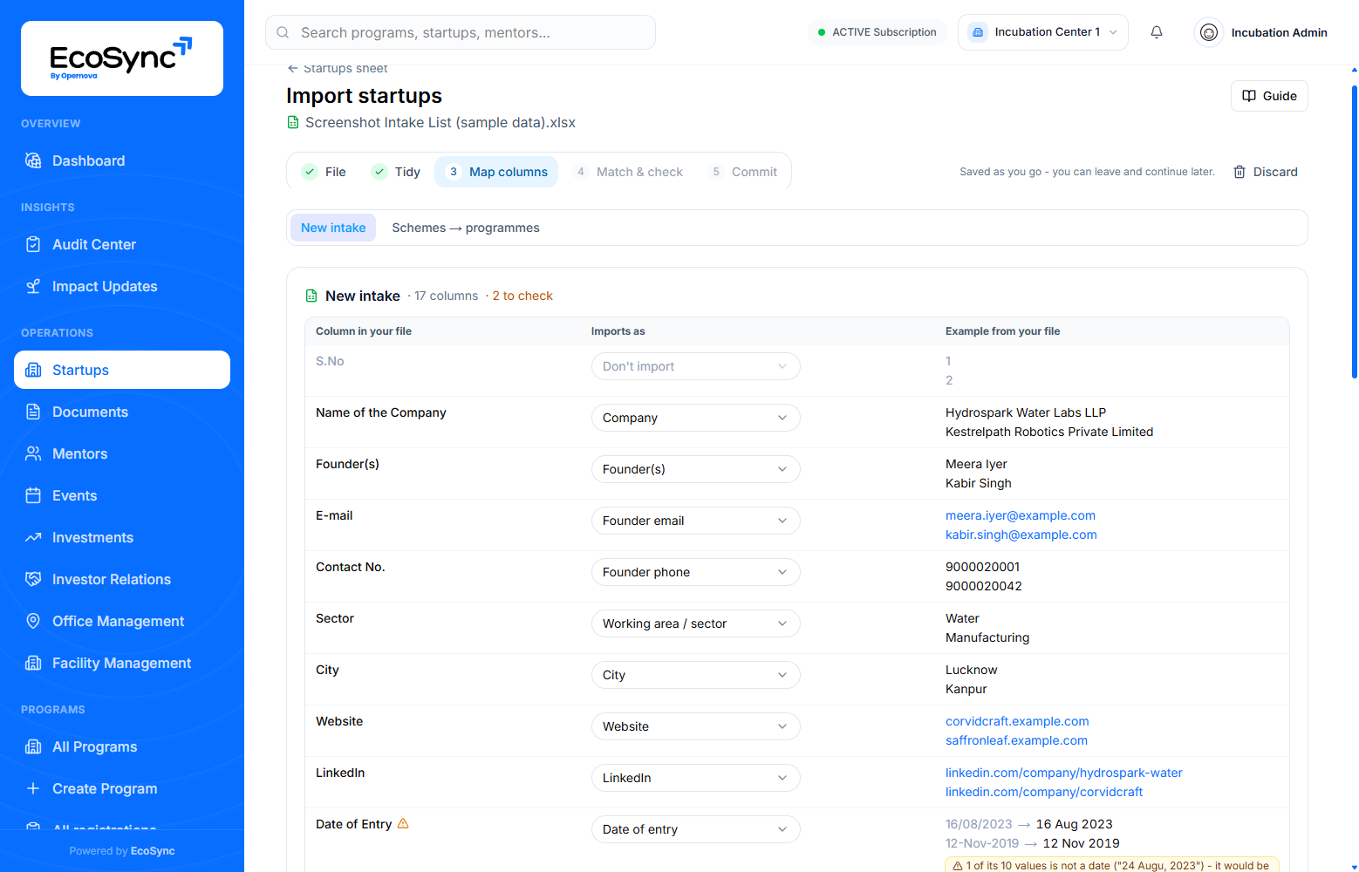Click the Dashboard icon in the sidebar
The image size is (1359, 872).
pyautogui.click(x=33, y=160)
